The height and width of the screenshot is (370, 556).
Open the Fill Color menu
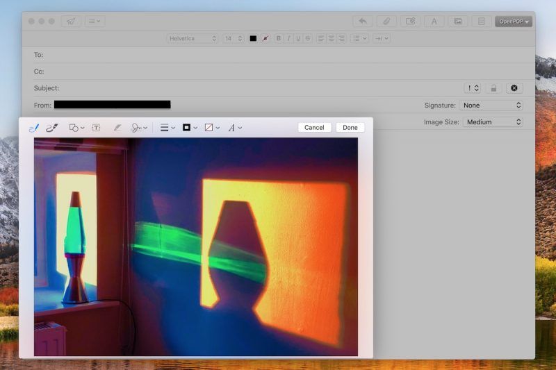pos(211,128)
